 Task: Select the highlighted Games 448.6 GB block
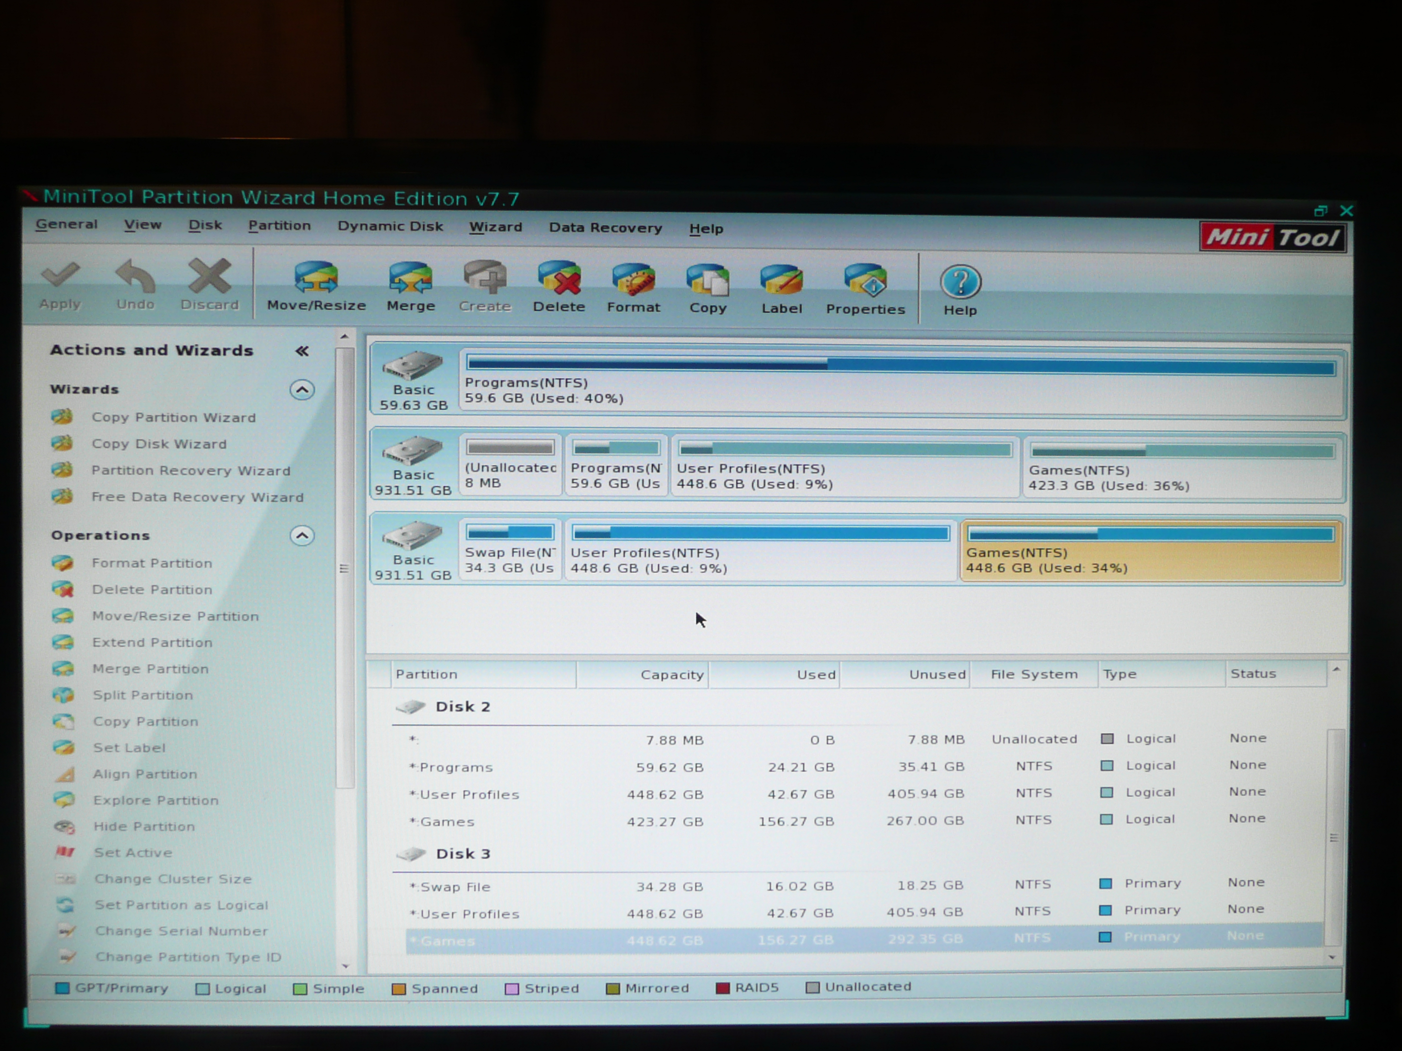coord(1151,551)
